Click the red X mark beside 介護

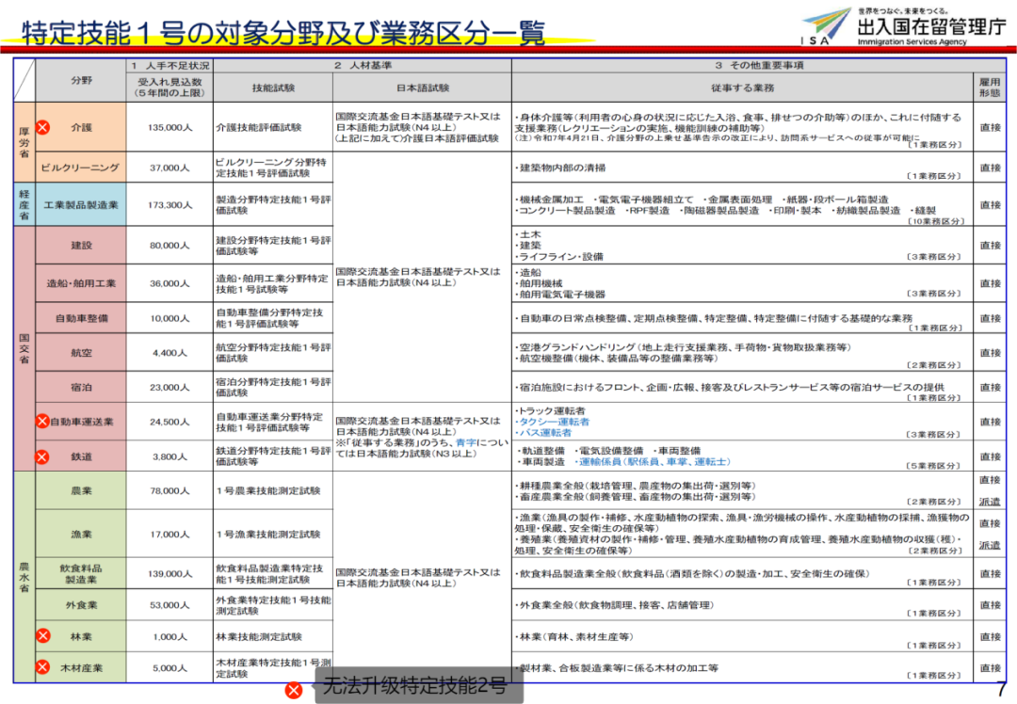tap(42, 127)
